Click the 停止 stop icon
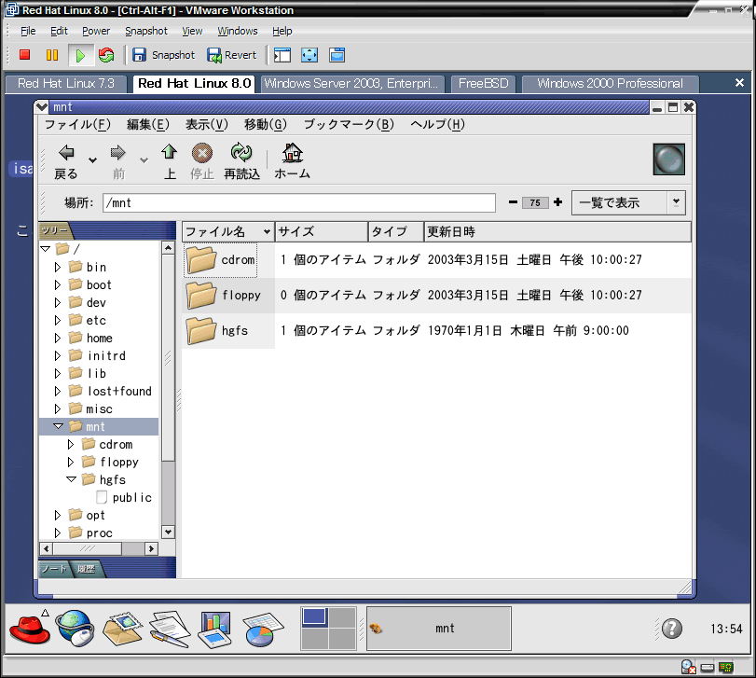 (202, 161)
